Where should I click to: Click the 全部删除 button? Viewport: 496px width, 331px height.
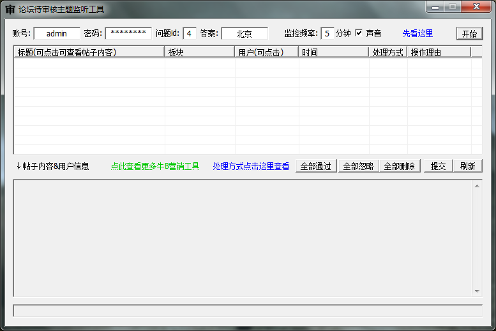(x=400, y=166)
